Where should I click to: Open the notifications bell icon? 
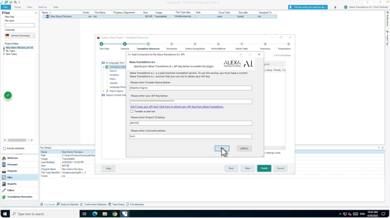point(335,7)
